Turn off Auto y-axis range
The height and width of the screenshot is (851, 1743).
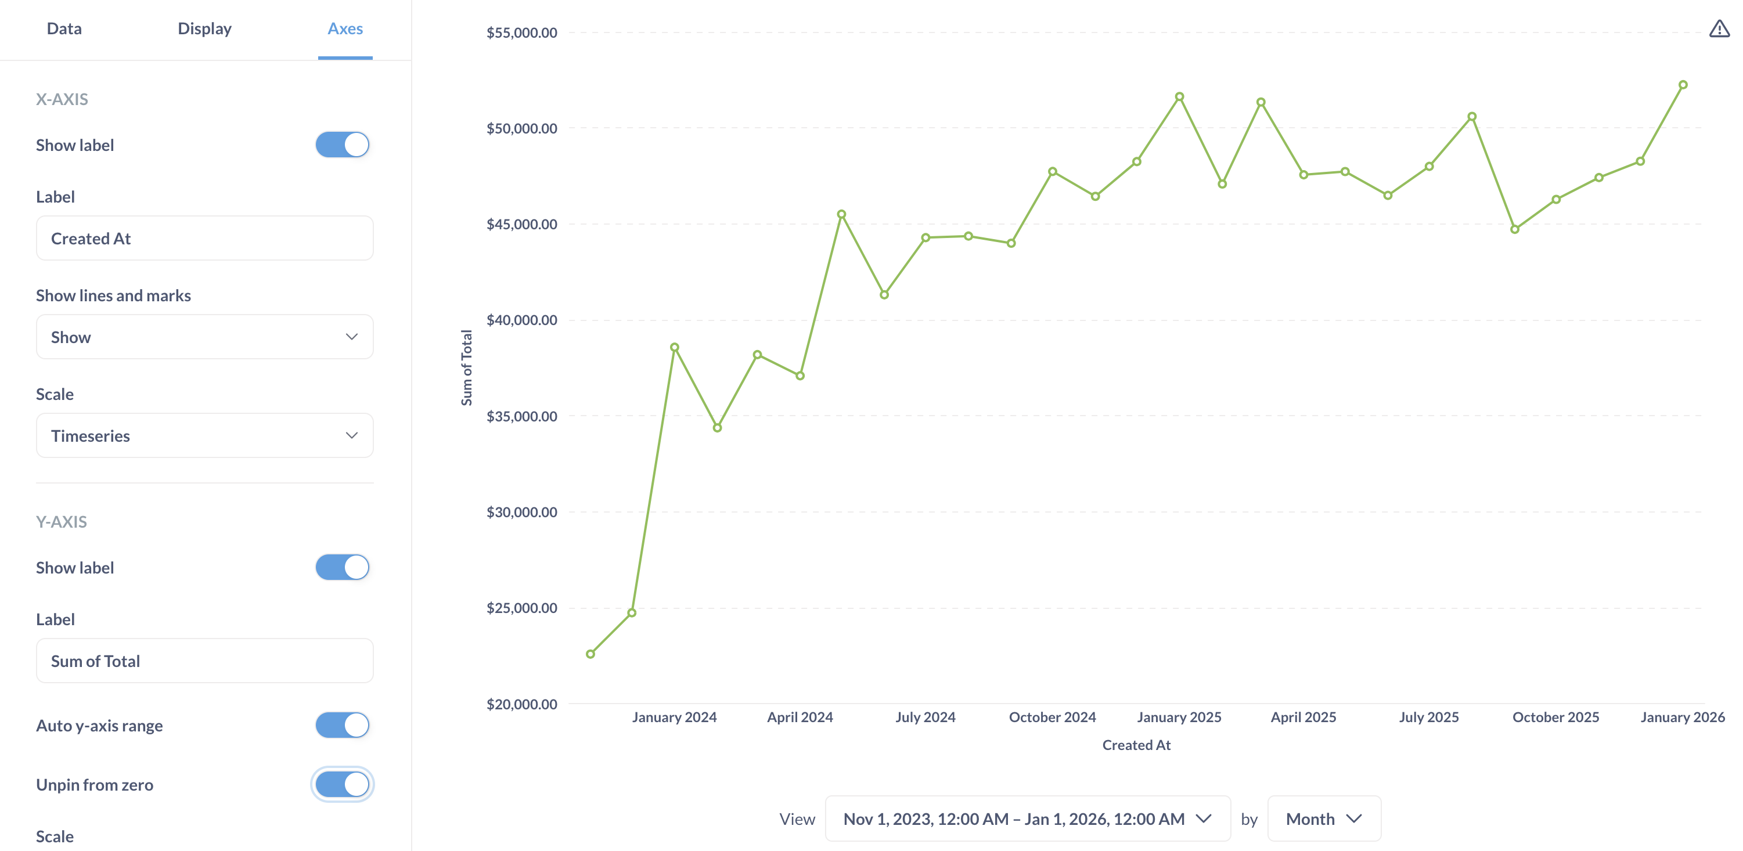coord(342,724)
